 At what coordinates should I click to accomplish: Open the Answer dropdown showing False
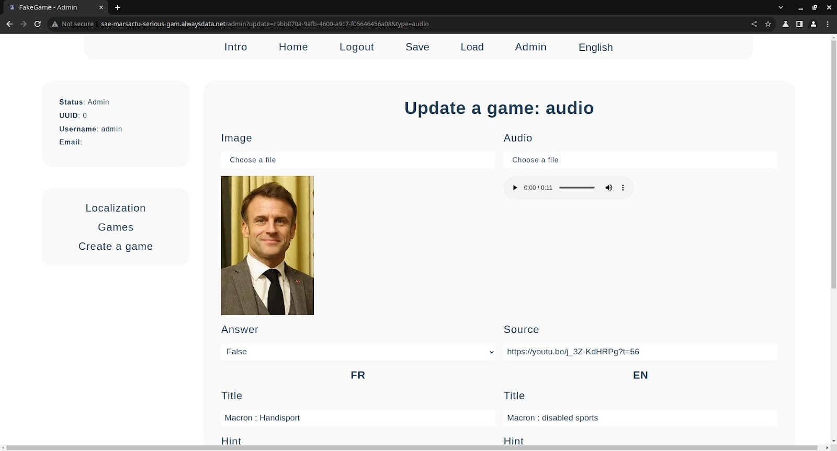358,352
